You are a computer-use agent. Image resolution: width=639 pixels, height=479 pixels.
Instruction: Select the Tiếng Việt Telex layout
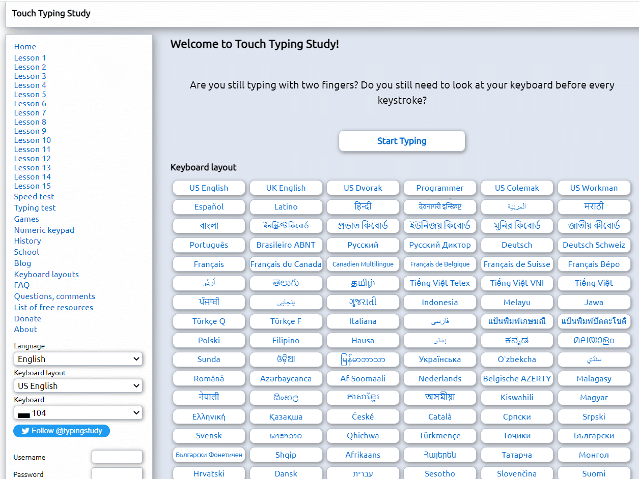click(x=440, y=283)
